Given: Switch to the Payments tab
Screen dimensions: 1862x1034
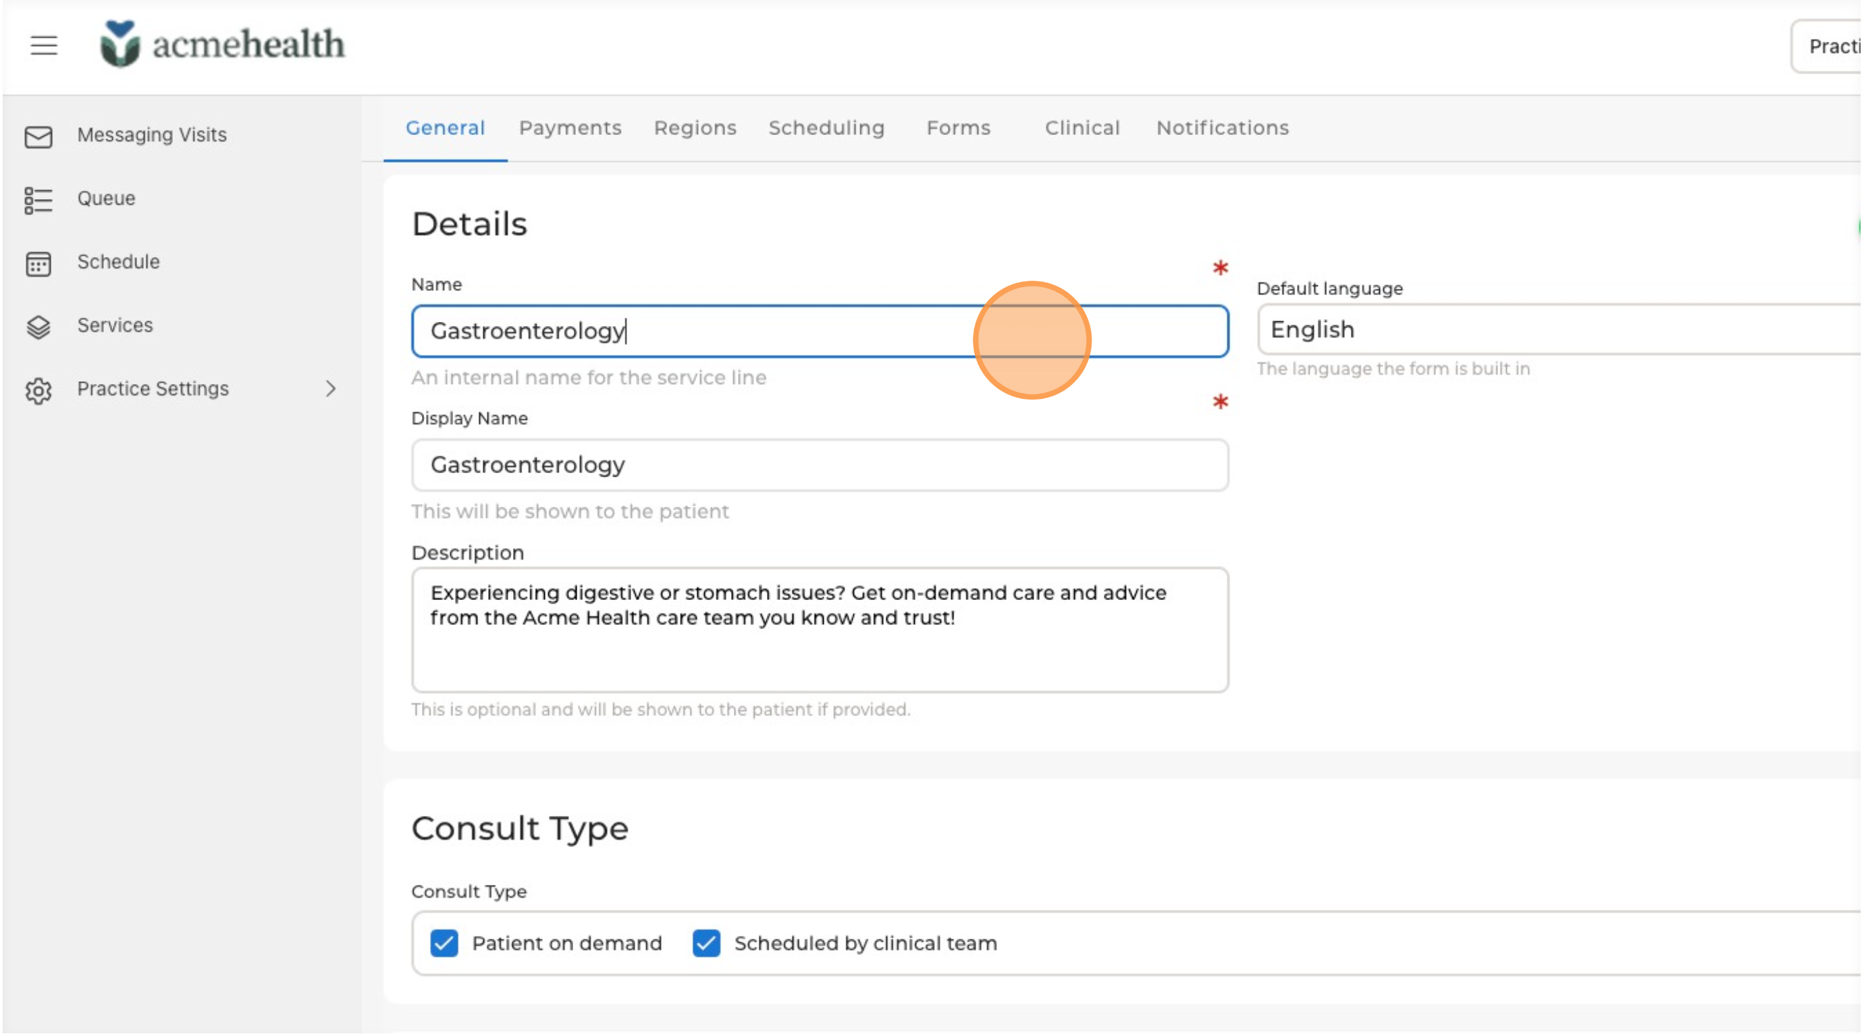Looking at the screenshot, I should (570, 128).
